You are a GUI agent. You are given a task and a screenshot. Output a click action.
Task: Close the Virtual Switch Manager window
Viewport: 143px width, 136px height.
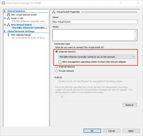[138, 3]
